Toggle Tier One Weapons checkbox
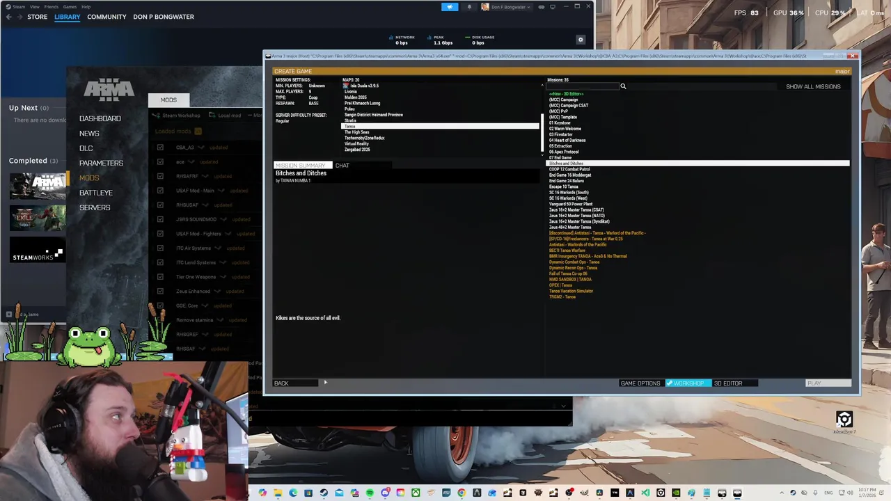This screenshot has width=891, height=501. [x=160, y=277]
